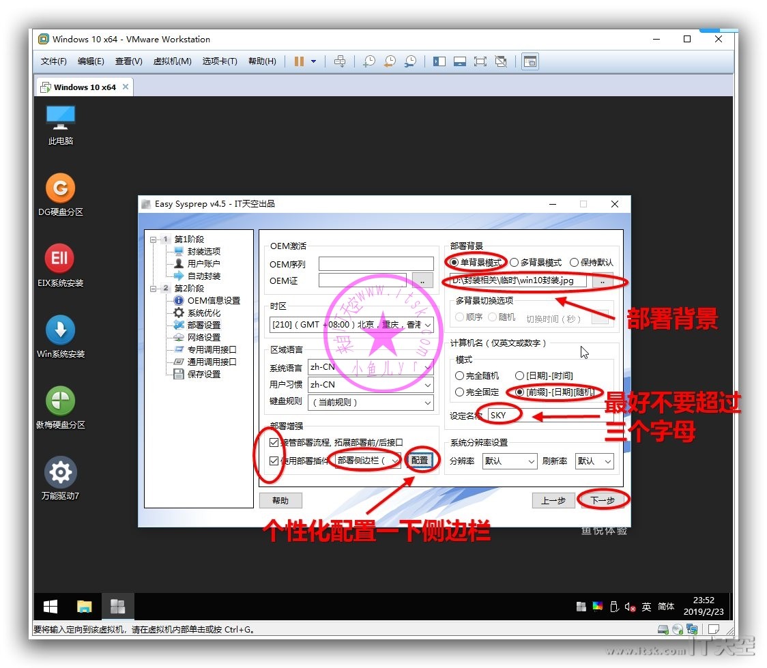Click the DG硬盘分区 desktop icon

(60, 194)
